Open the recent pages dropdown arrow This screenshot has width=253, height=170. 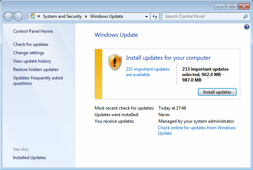(26, 17)
